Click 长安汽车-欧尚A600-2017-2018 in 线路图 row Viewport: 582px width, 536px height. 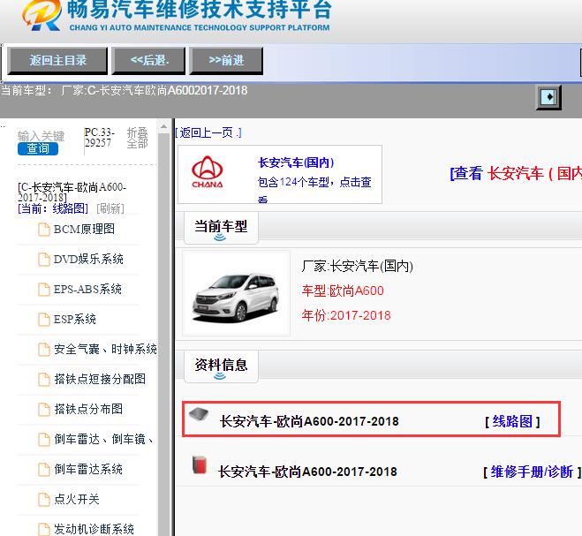point(309,422)
